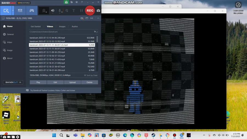This screenshot has height=139, width=247.
Task: Open Game Jolt Client desktop shortcut
Action: 6,102
